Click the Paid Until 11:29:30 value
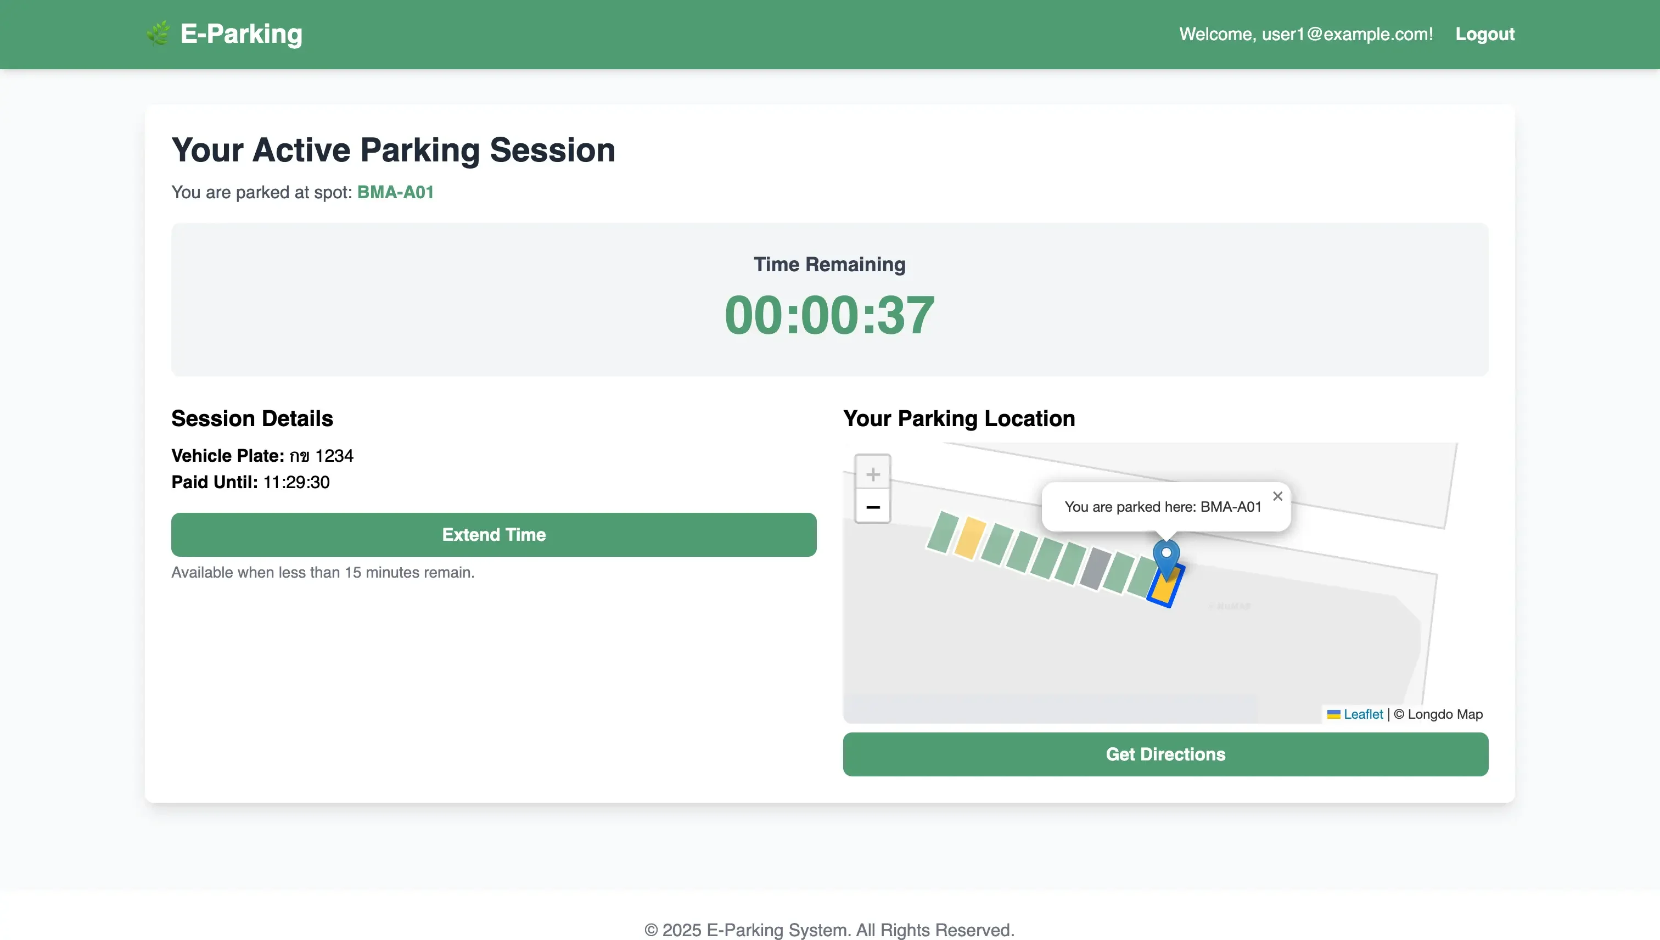This screenshot has width=1660, height=940. coord(296,482)
